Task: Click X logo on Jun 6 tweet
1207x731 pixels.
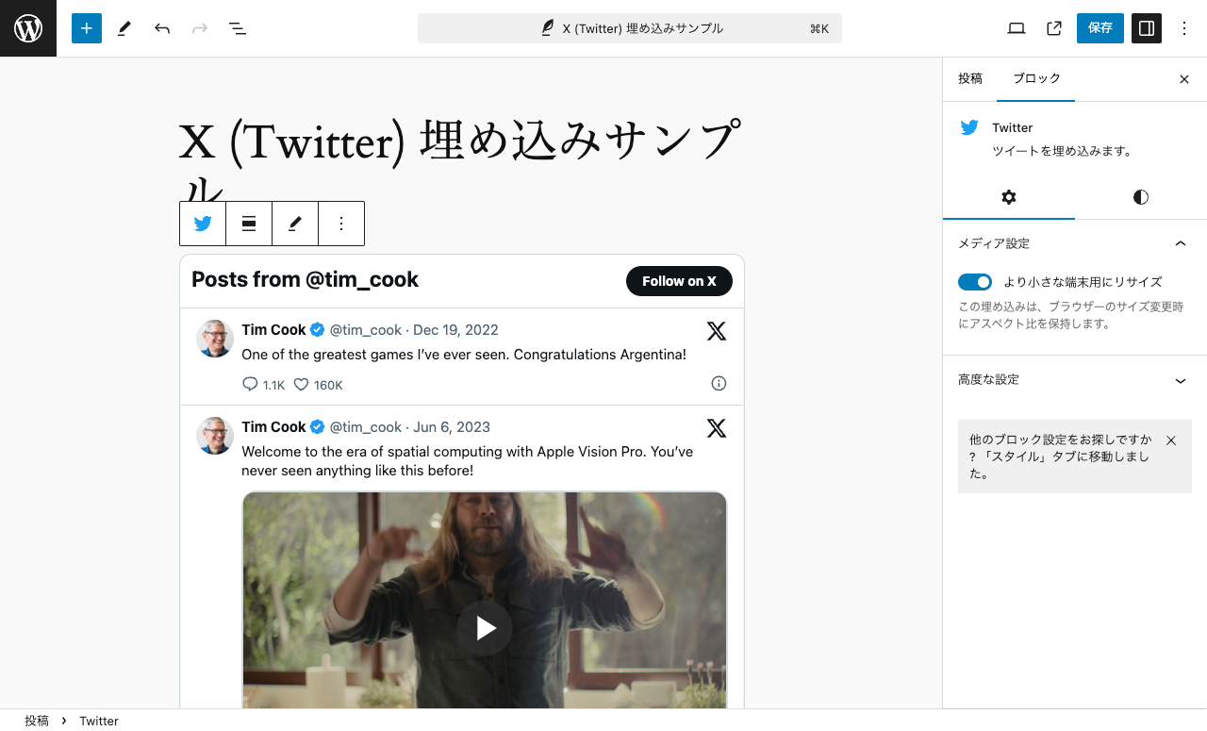Action: [x=717, y=428]
